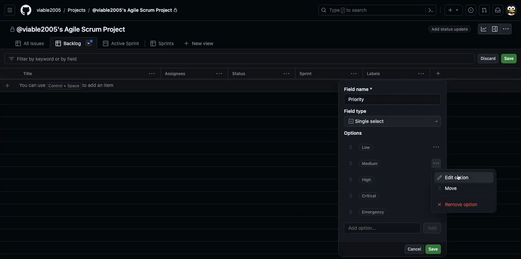Open the GitHub homepage logo
The height and width of the screenshot is (259, 521).
pos(26,10)
